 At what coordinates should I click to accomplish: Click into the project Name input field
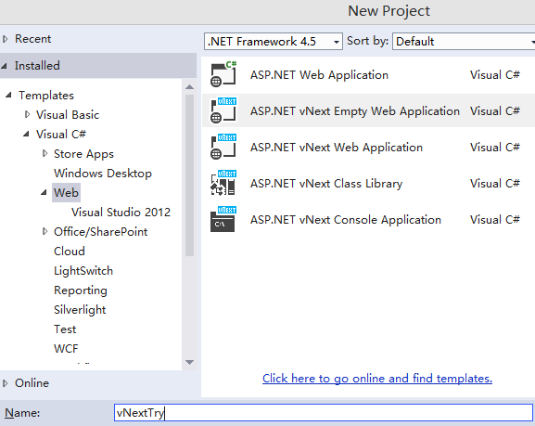coord(323,413)
